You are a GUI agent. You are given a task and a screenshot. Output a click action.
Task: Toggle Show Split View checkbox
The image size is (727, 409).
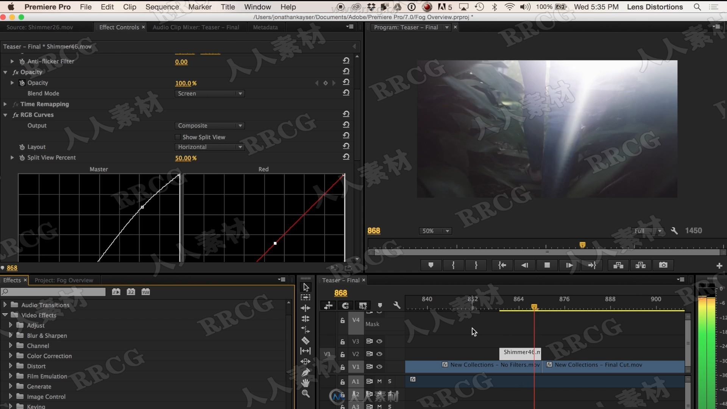click(x=178, y=136)
